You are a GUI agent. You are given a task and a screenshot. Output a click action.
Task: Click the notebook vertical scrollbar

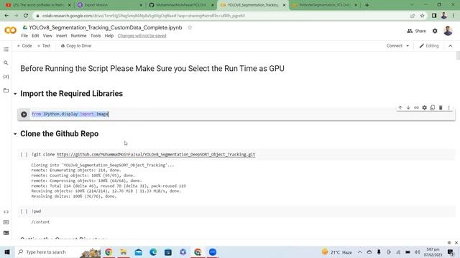click(x=458, y=56)
